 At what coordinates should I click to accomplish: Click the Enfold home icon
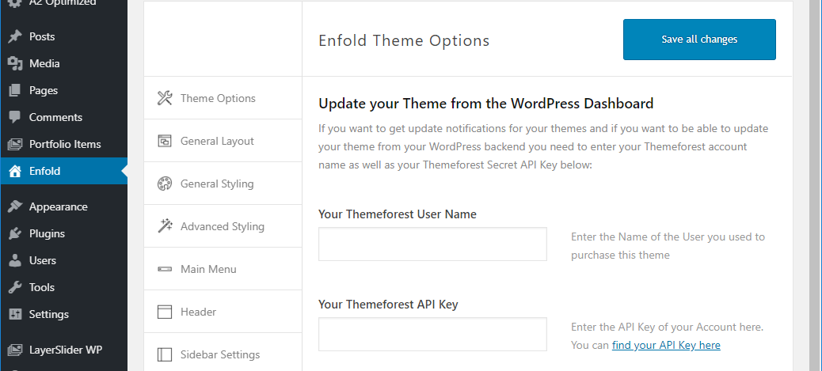14,171
